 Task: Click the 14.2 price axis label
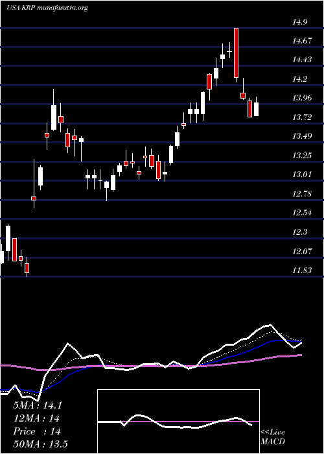pyautogui.click(x=301, y=79)
